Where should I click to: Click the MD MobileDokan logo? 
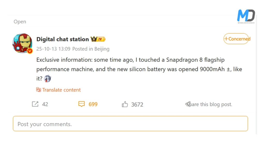point(246,16)
